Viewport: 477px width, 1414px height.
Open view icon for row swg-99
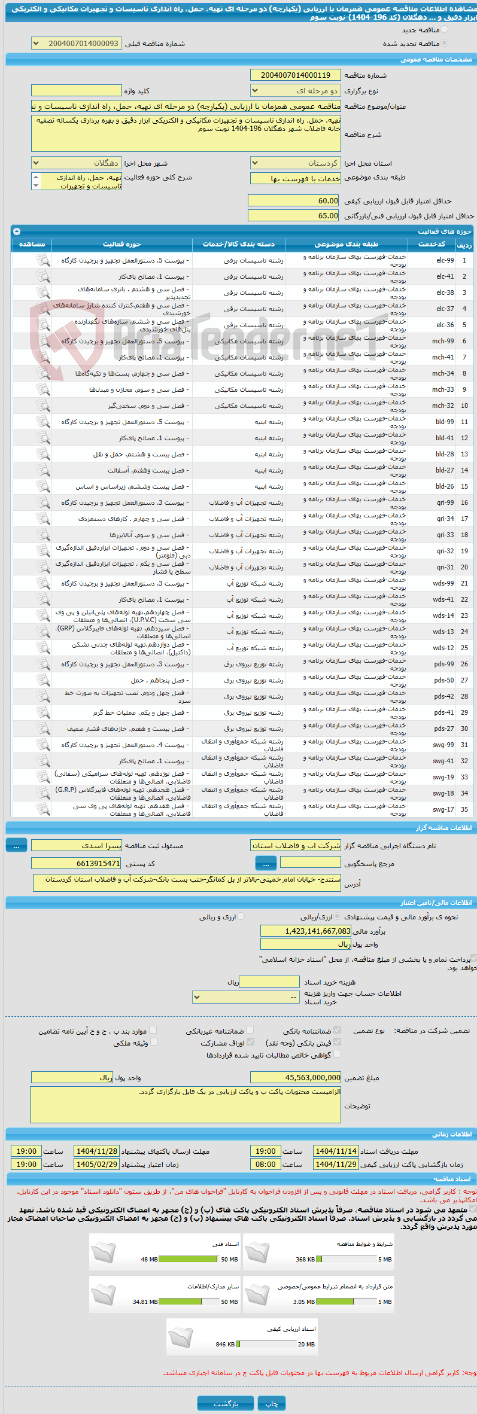coord(43,745)
